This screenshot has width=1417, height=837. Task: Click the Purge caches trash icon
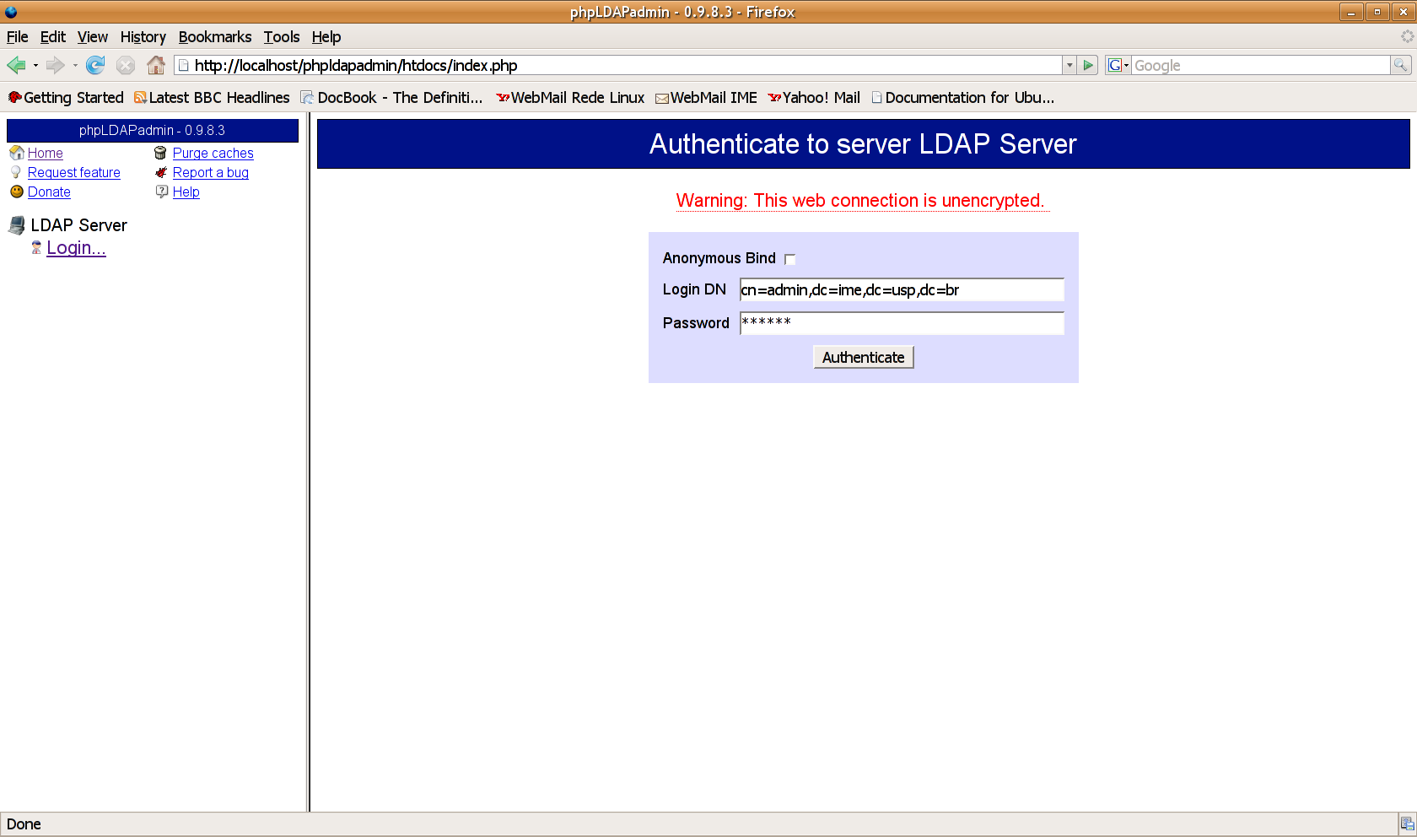tap(160, 153)
